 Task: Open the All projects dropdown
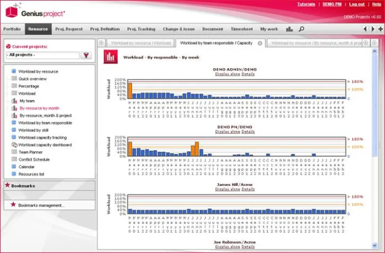(x=43, y=55)
